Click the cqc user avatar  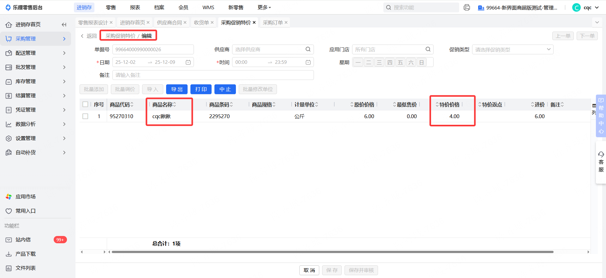coord(576,8)
